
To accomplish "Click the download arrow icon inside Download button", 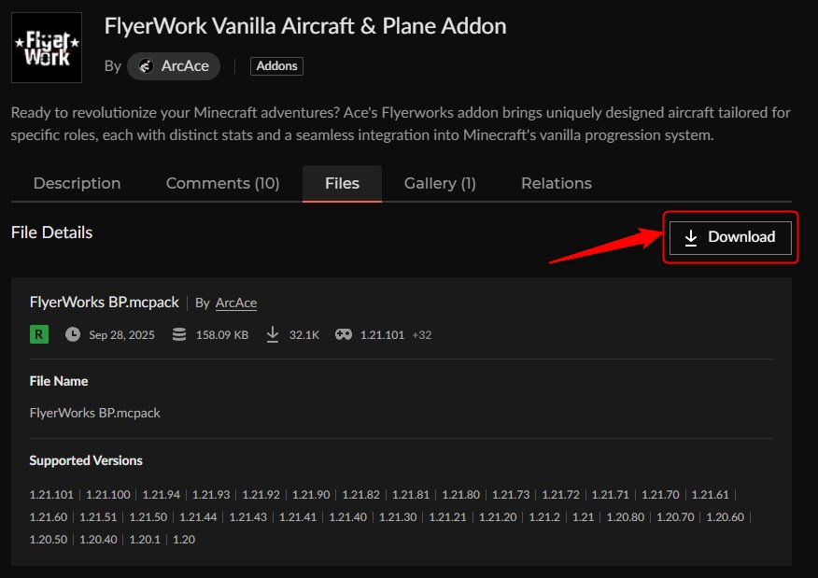I will point(691,237).
